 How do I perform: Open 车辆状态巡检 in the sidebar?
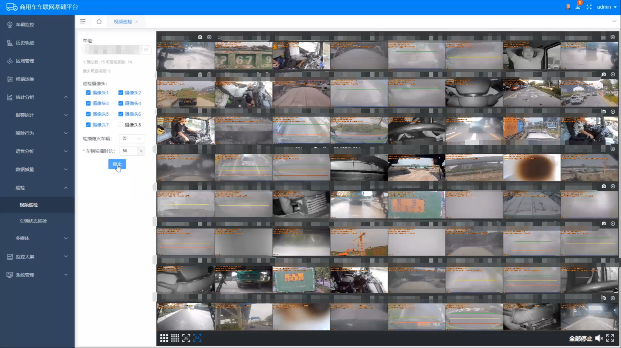33,221
